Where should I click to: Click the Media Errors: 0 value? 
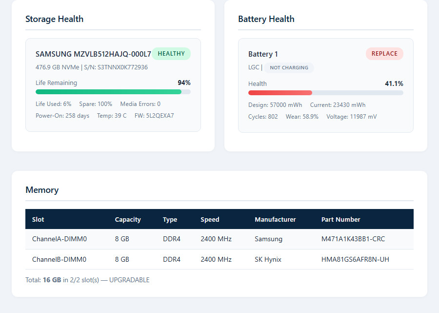pos(140,104)
